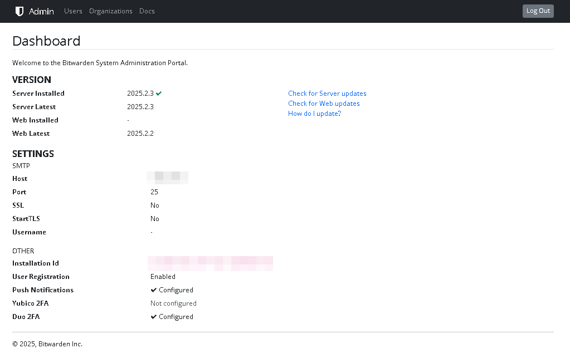The height and width of the screenshot is (363, 570).
Task: Click Web Latest value 2025.2.2
Action: tap(140, 134)
